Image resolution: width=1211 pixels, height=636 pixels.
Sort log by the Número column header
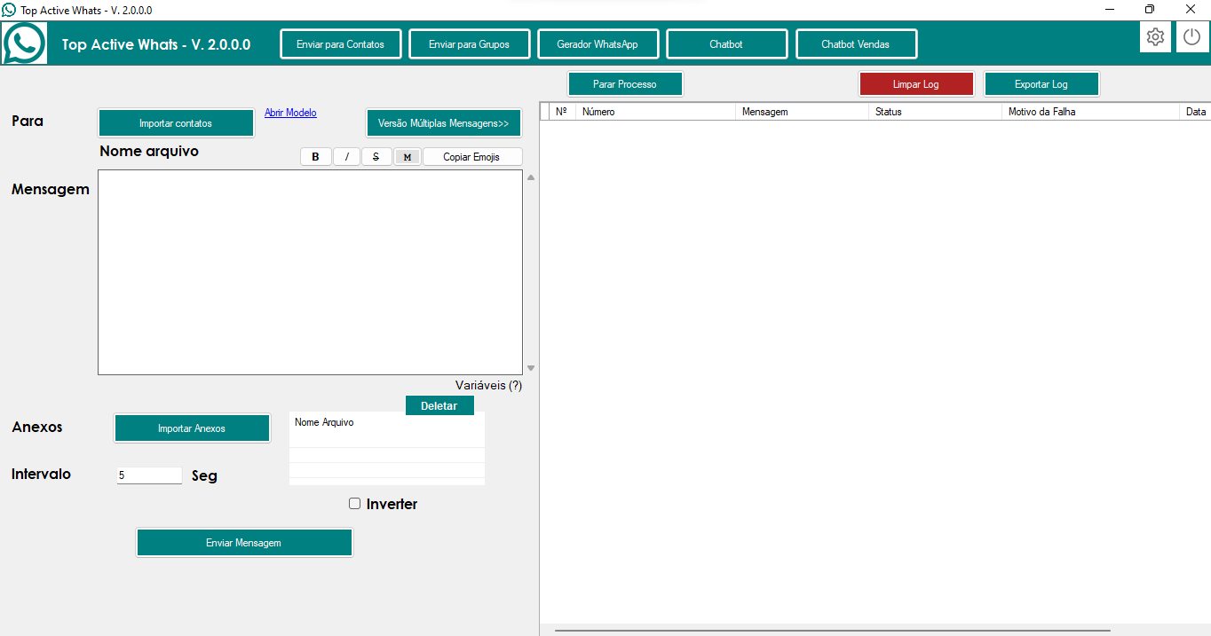(x=655, y=112)
